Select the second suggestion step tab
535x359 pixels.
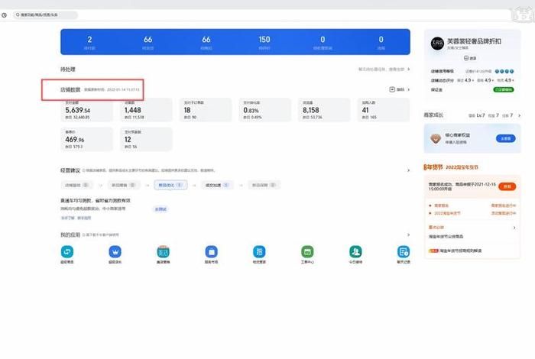click(124, 185)
